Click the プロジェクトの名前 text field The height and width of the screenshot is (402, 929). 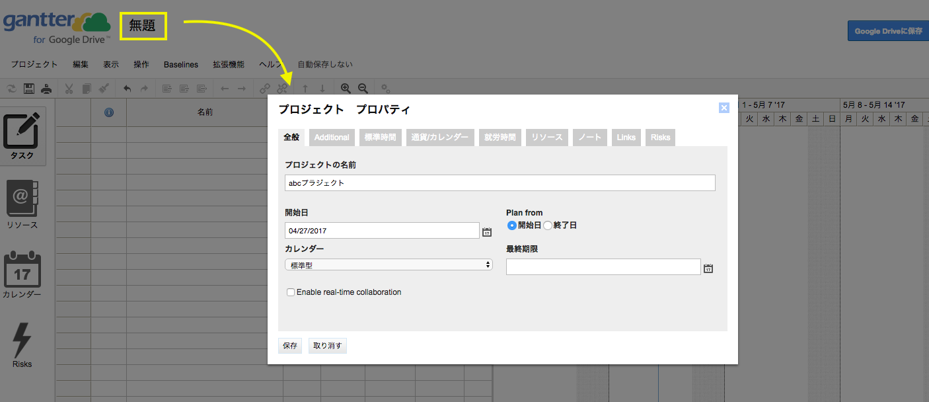point(500,182)
